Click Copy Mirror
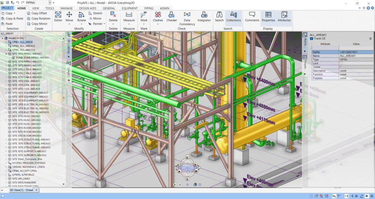375x199 pixels. (x=37, y=24)
